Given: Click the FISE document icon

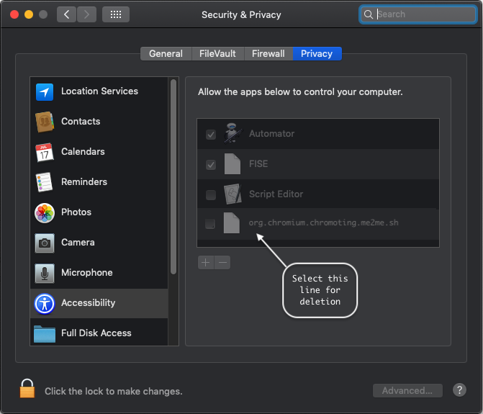Looking at the screenshot, I should point(233,164).
